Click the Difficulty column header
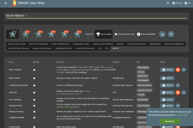This screenshot has height=128, width=193. point(36,62)
